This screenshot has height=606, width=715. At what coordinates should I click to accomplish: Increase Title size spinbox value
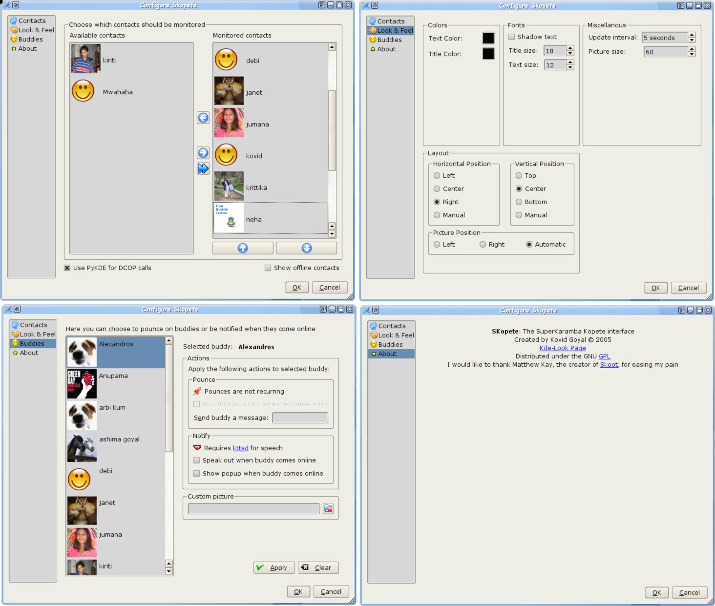coord(570,48)
